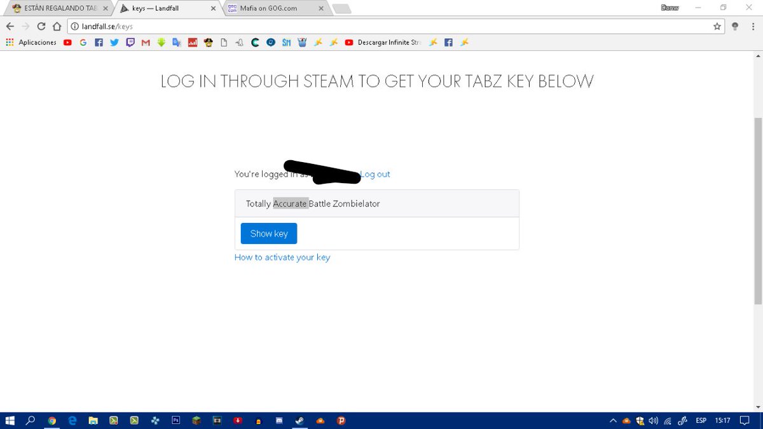Open the YouTube bookmark next to Aplicaciones

67,43
